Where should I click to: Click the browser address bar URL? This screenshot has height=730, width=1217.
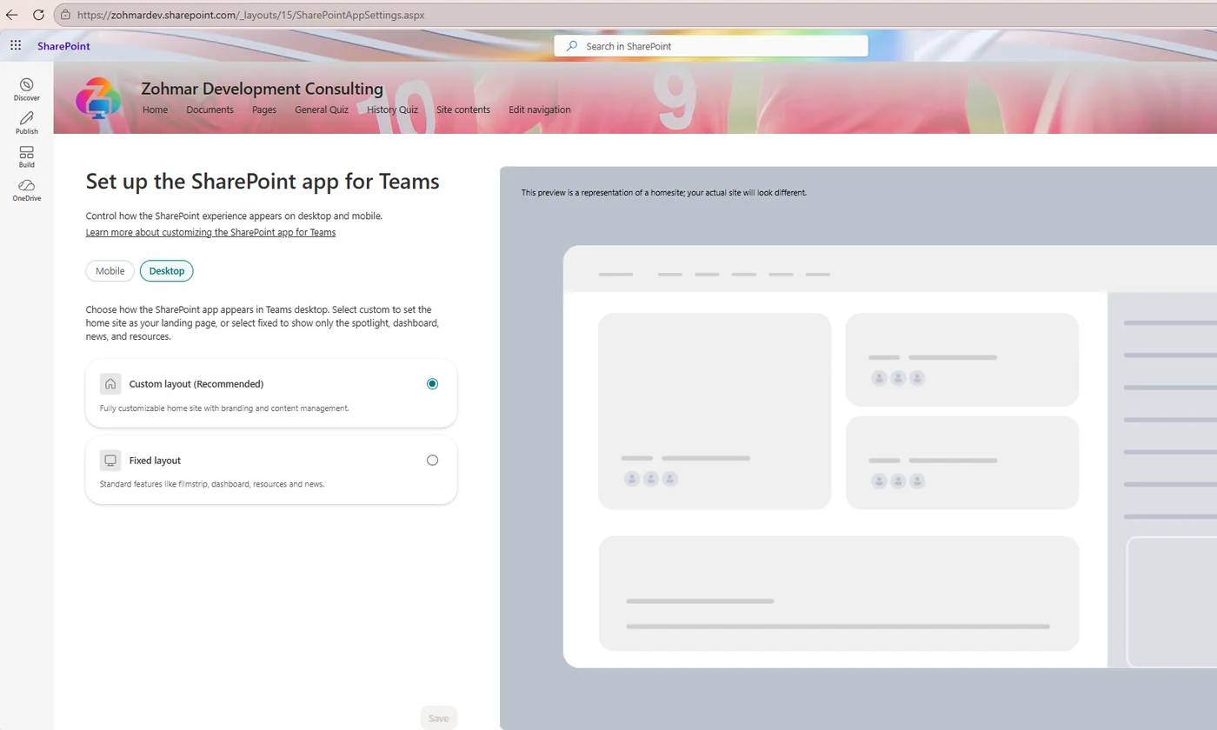pos(250,15)
